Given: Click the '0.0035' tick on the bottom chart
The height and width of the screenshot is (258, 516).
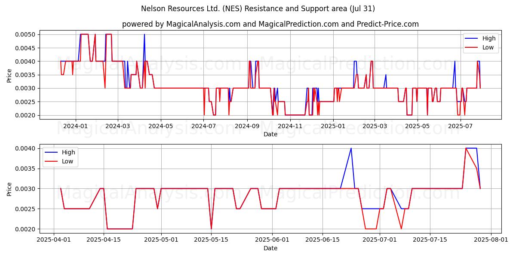Looking at the screenshot, I should [26, 169].
